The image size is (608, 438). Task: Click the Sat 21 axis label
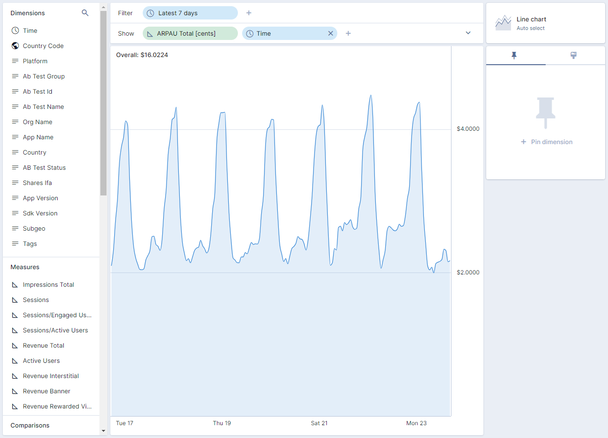click(x=319, y=423)
